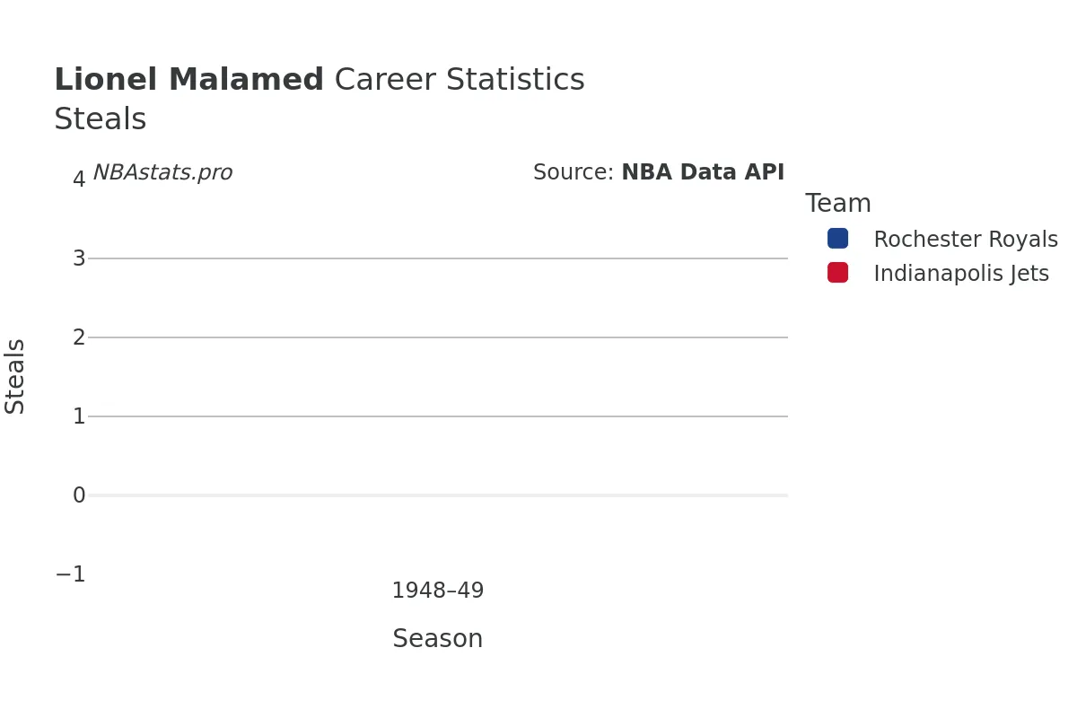The width and height of the screenshot is (1077, 718).
Task: Toggle the Rochester Royals legend label
Action: click(x=966, y=240)
